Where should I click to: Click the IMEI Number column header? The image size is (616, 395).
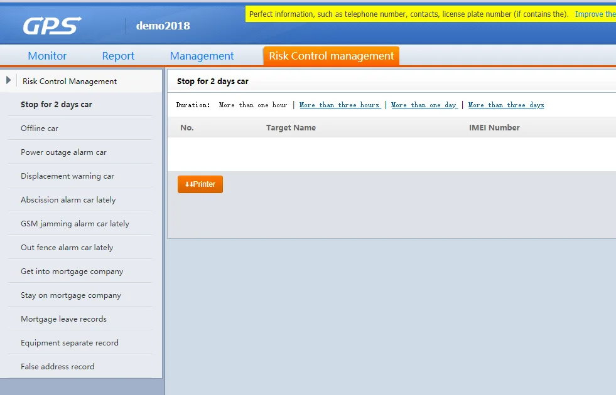pos(494,128)
